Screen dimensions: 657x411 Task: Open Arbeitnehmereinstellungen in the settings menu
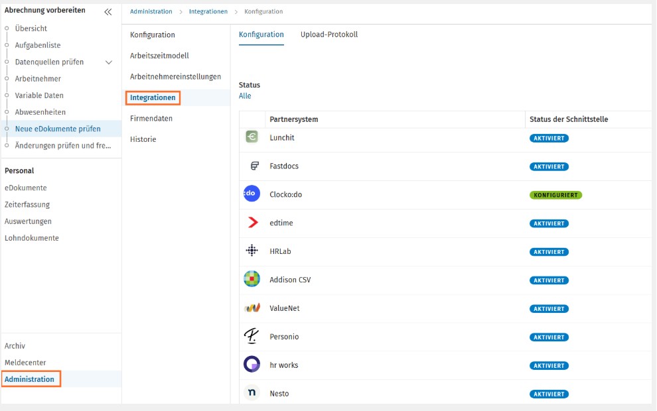click(175, 77)
